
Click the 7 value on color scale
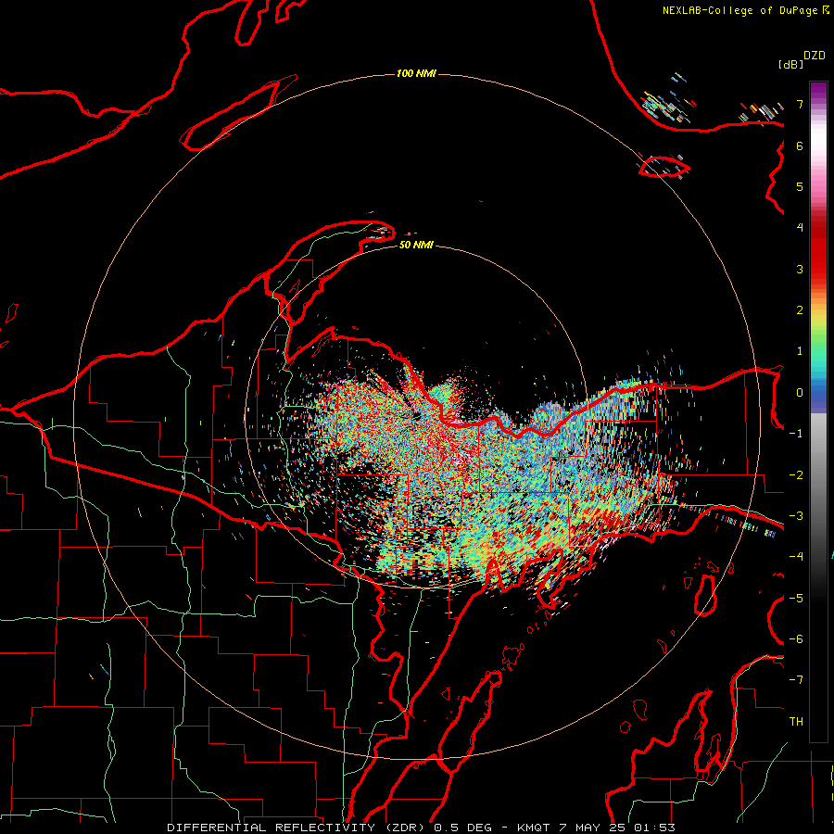tap(800, 104)
